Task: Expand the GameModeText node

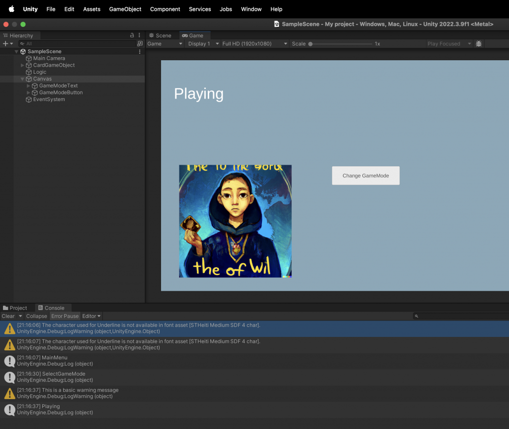Action: pos(28,86)
